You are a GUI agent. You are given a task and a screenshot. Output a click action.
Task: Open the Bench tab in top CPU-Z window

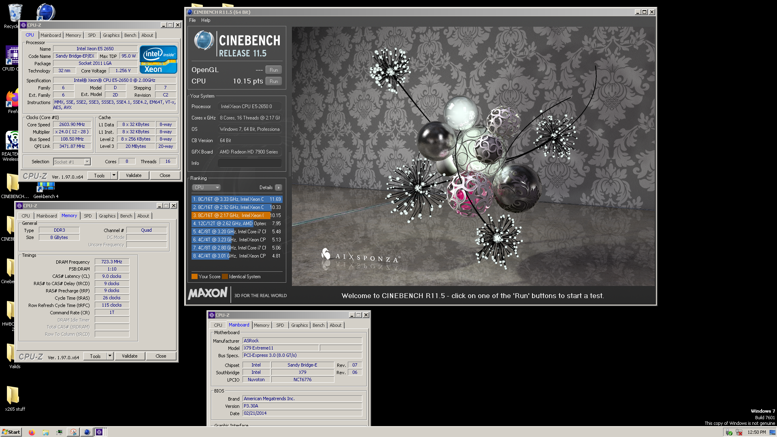pos(130,35)
